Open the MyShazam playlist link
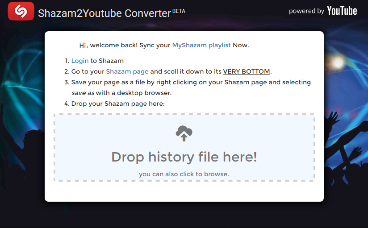This screenshot has width=368, height=228. tap(201, 45)
